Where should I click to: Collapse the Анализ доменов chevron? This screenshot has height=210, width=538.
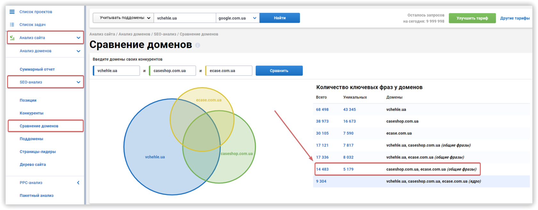pyautogui.click(x=78, y=51)
